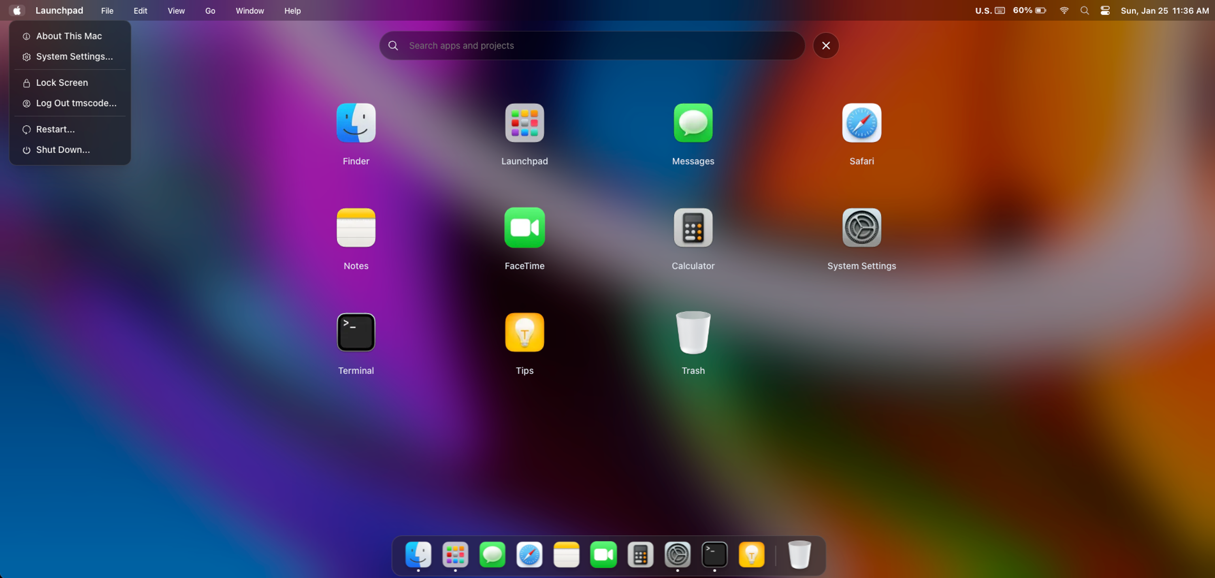Click the Finder icon in the Dock

[x=418, y=554]
